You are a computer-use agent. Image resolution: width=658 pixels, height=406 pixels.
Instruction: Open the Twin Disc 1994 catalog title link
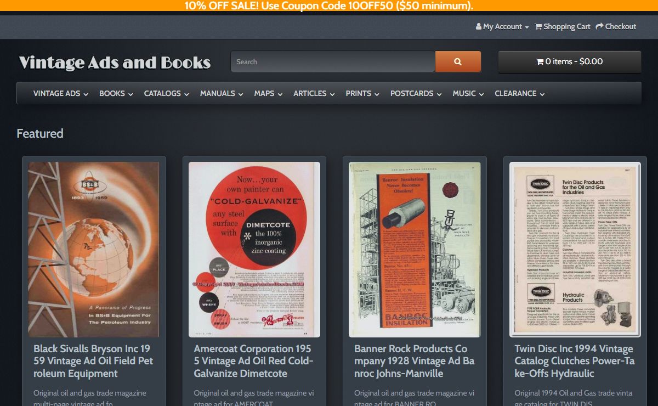574,361
